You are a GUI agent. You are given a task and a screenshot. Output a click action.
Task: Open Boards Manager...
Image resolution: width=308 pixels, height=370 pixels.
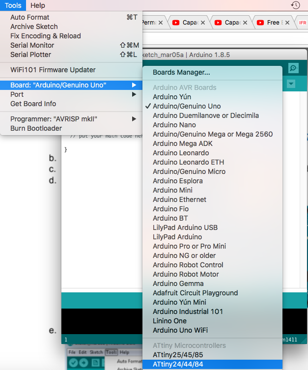click(212, 72)
